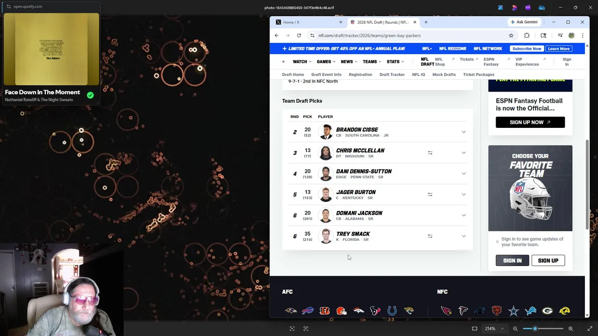This screenshot has width=598, height=336.
Task: Select the Los Angeles Rams logo
Action: click(564, 311)
